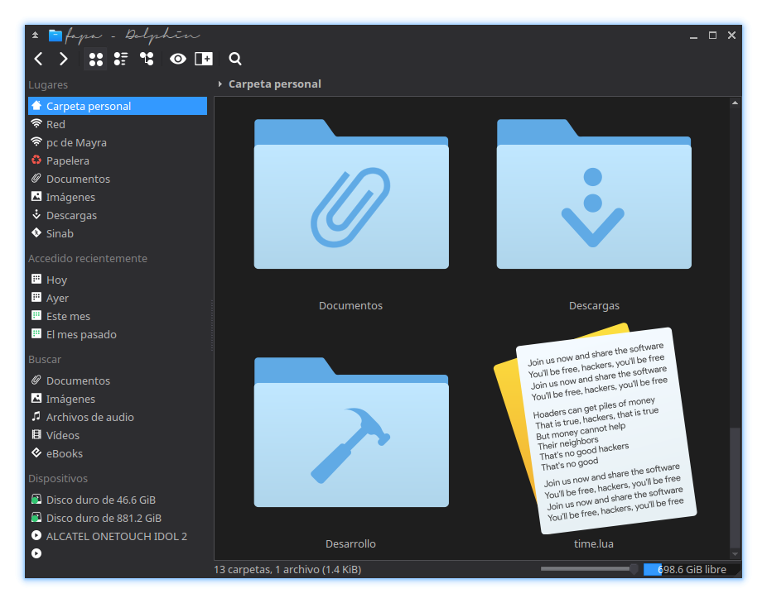767x603 pixels.
Task: Switch to compact view mode
Action: tap(121, 59)
